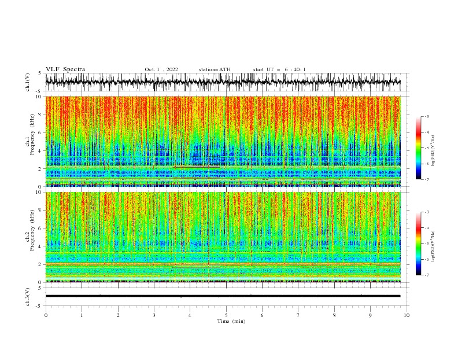Click the time axis tick label '3'

tap(154, 315)
